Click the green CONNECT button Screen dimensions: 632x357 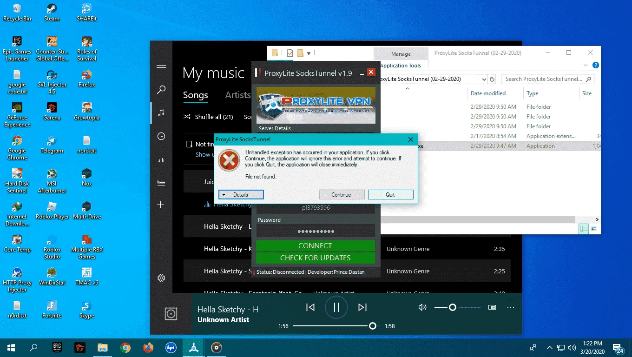click(x=315, y=246)
